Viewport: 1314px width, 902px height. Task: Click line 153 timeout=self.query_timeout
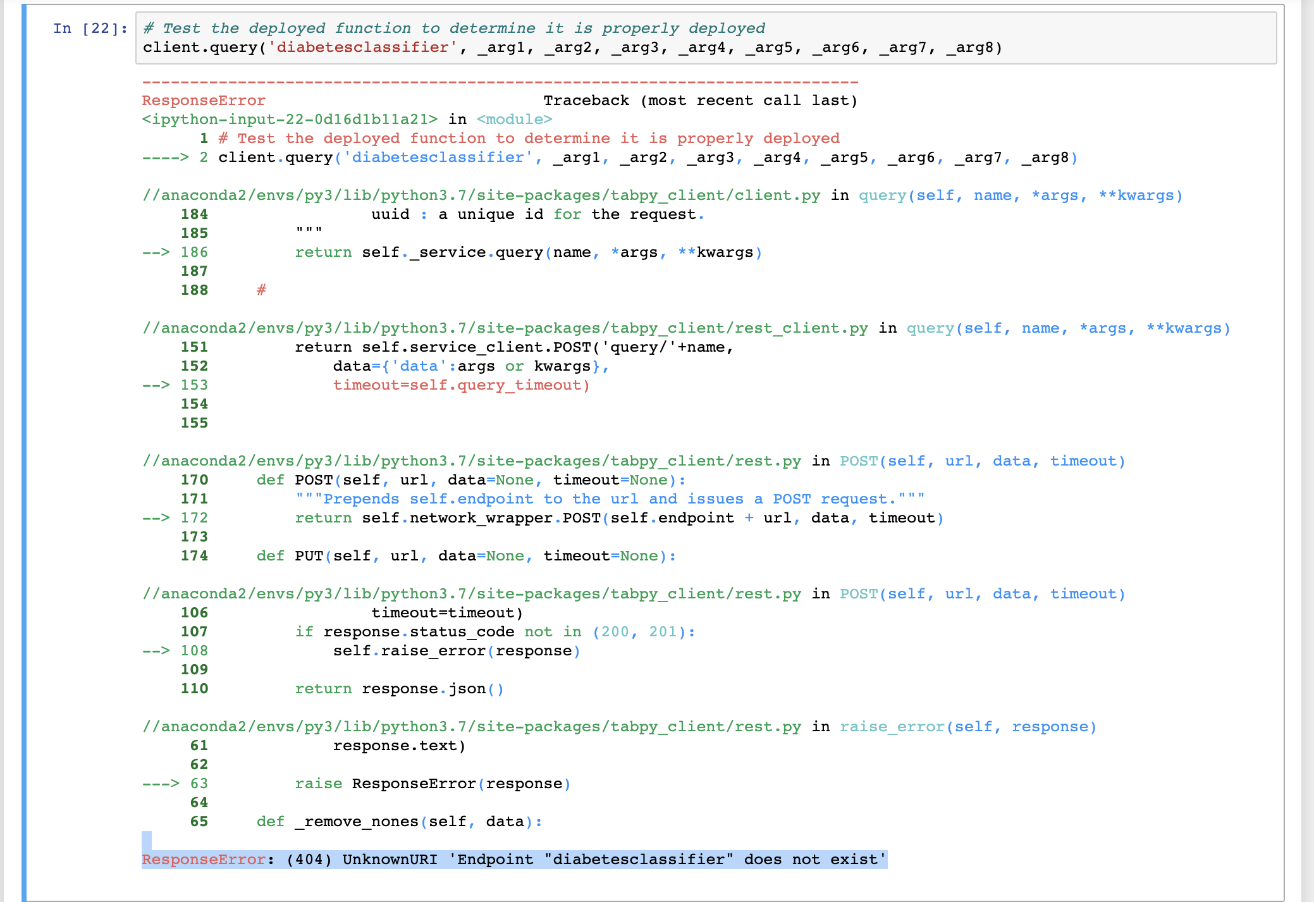pos(461,385)
